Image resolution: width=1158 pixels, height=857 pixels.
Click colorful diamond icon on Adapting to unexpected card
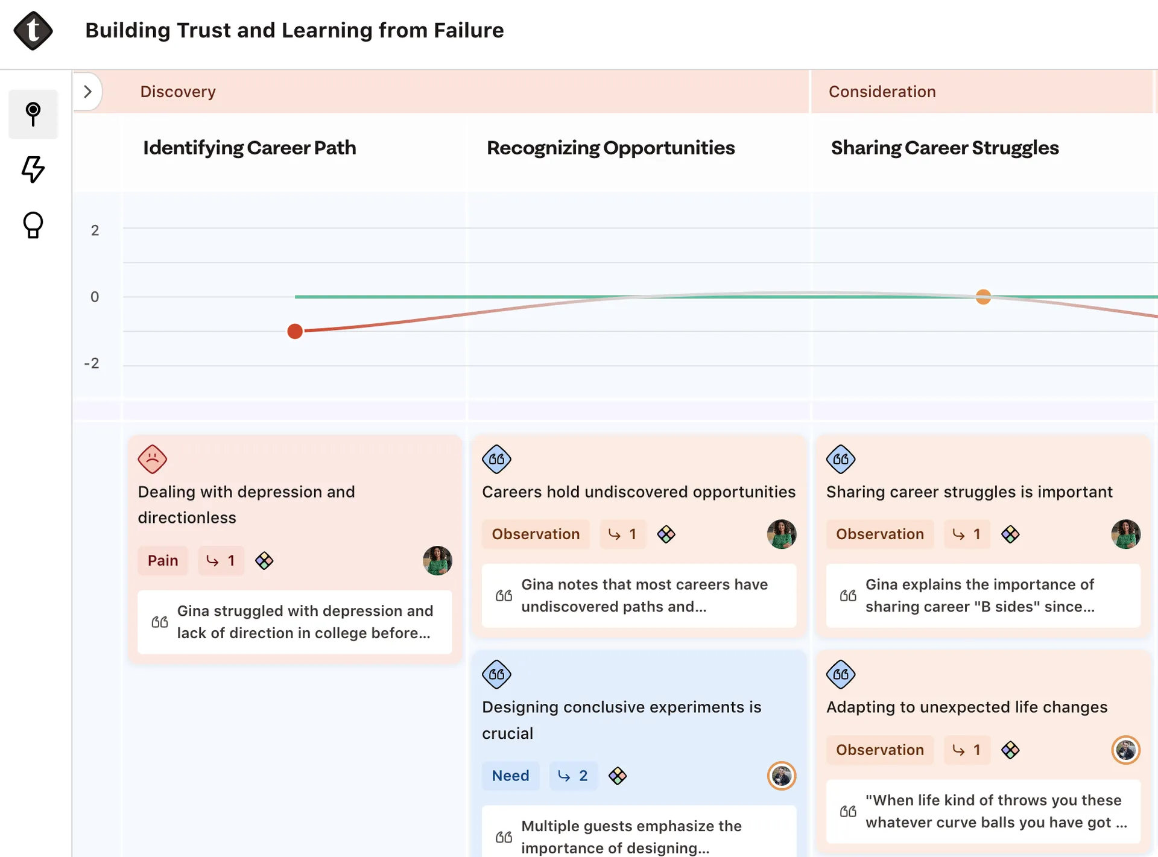coord(1010,750)
